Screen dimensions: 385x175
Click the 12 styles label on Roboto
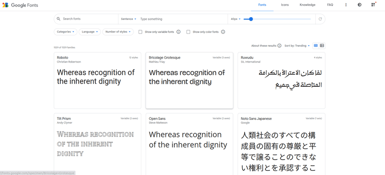coord(133,58)
